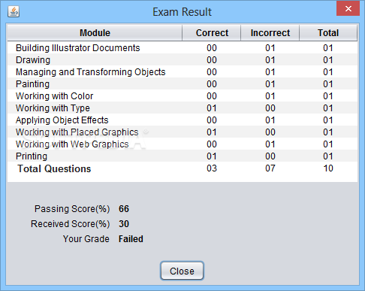The height and width of the screenshot is (291, 365).
Task: Select the Building Illustrator Documents row
Action: pyautogui.click(x=182, y=47)
